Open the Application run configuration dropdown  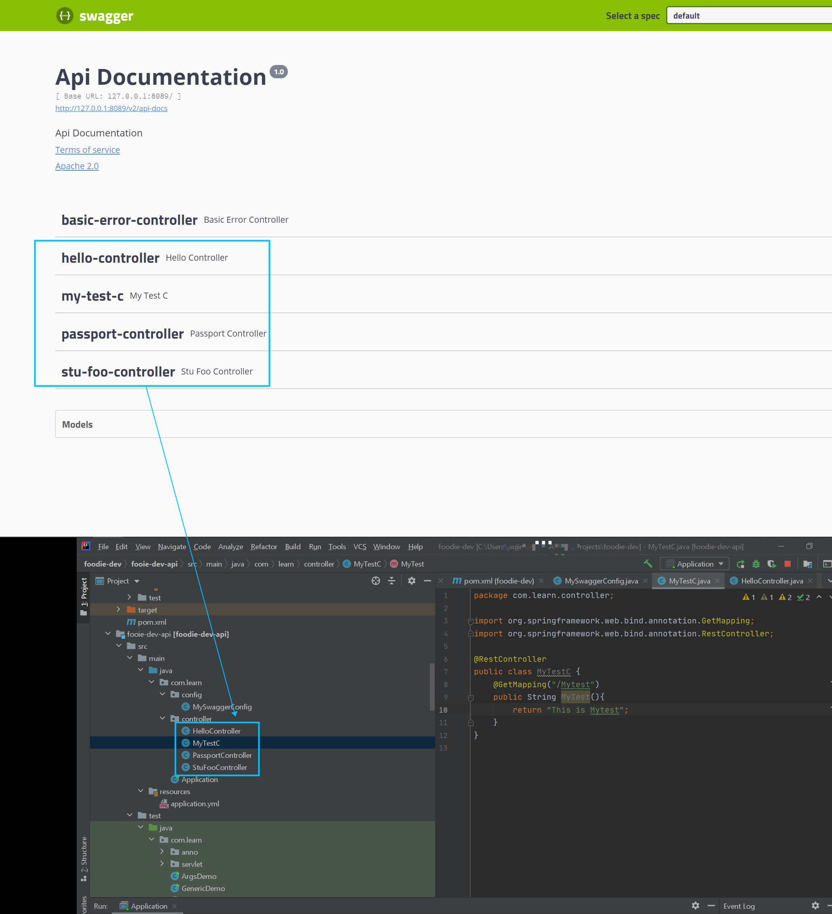694,564
